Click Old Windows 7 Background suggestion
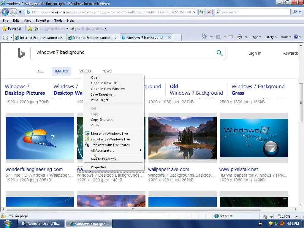 tap(196, 90)
